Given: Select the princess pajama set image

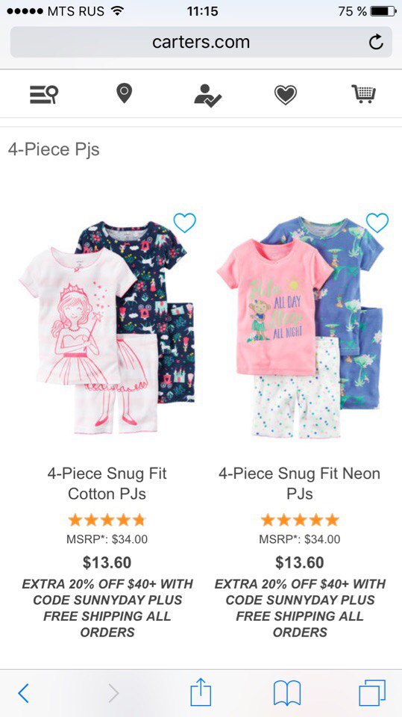Looking at the screenshot, I should click(x=107, y=327).
